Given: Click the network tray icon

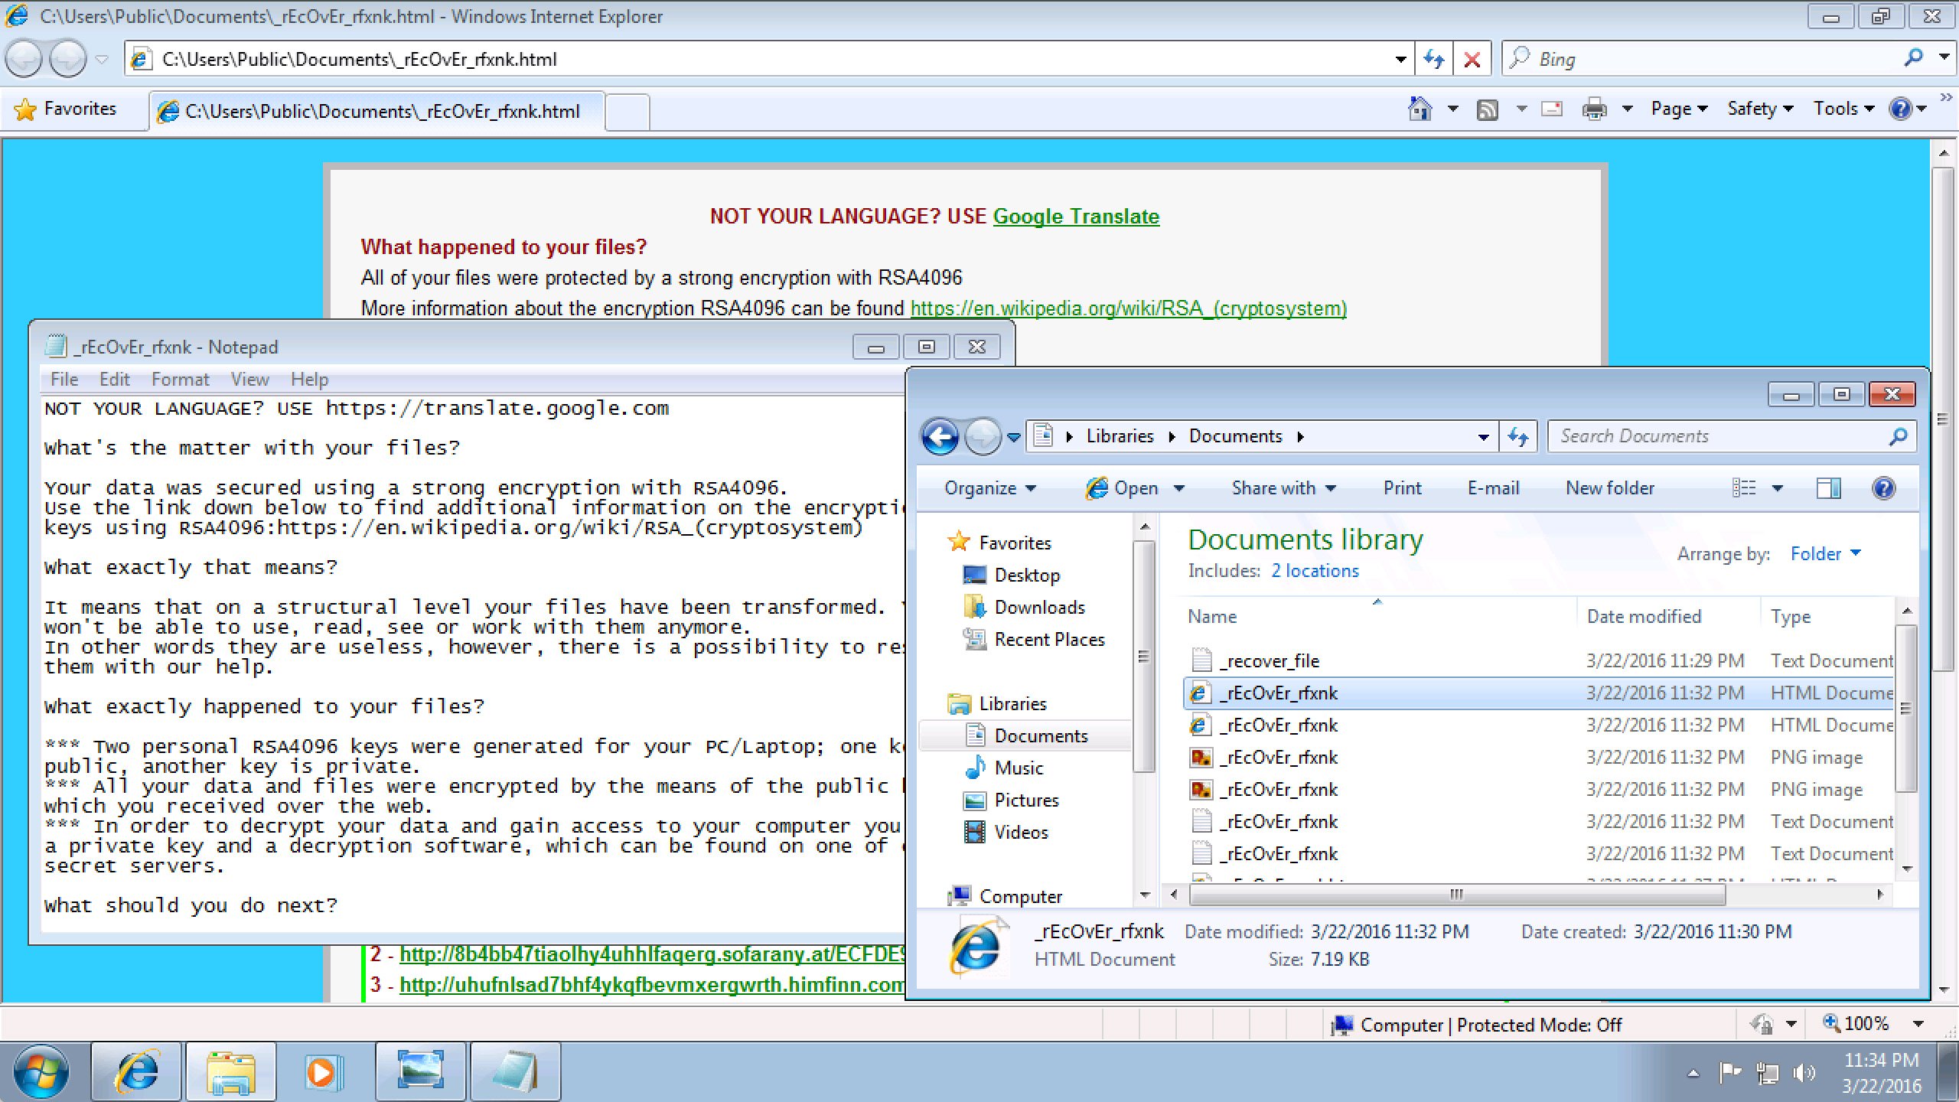Looking at the screenshot, I should 1768,1073.
